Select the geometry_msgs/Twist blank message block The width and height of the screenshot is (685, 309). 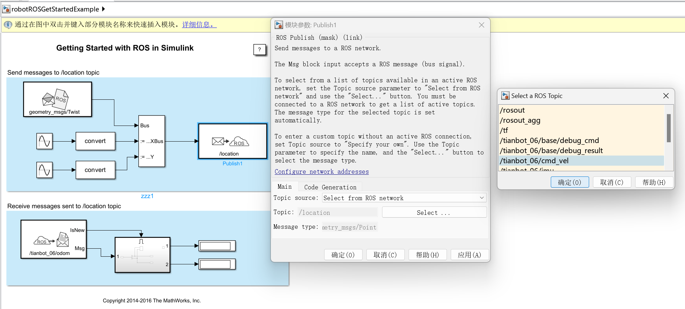pos(58,99)
